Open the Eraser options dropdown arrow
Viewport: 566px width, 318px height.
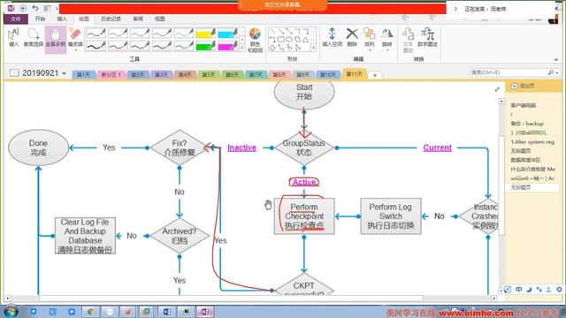(x=75, y=49)
